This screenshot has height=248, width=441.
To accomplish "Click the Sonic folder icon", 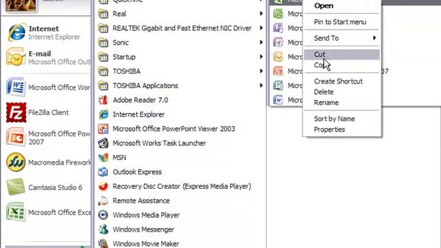I will point(103,43).
